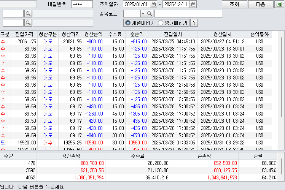Image resolution: width=285 pixels, height=190 pixels.
Task: Select profit cell -840.00
Action: tap(94, 135)
